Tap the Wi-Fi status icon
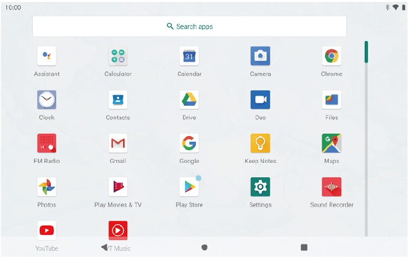Image resolution: width=409 pixels, height=258 pixels. [396, 7]
